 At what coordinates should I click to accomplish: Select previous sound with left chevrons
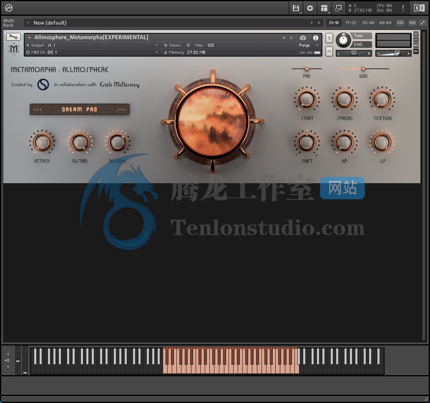[38, 109]
